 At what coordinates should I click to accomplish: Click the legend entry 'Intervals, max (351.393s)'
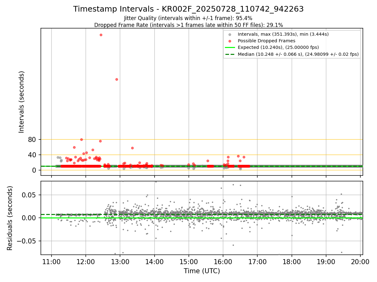pos(283,34)
